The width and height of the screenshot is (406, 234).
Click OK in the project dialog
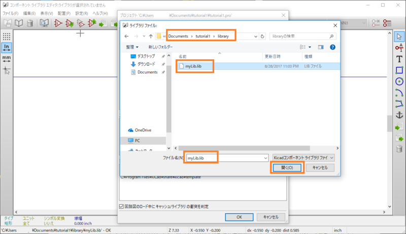[x=239, y=217]
